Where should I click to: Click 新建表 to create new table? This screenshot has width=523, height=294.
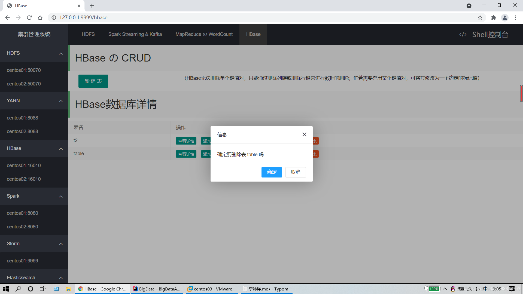[x=93, y=81]
